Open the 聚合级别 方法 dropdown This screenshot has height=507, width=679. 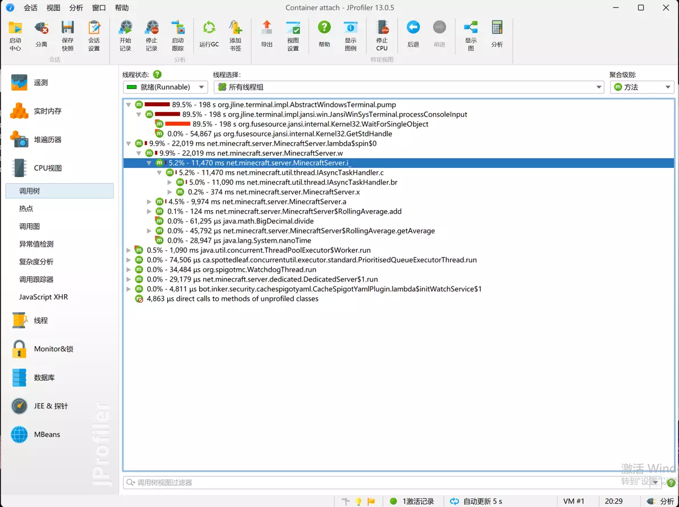click(642, 87)
